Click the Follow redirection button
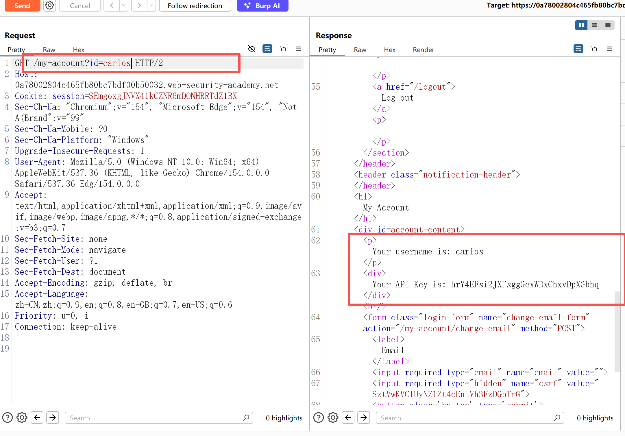 coord(195,5)
